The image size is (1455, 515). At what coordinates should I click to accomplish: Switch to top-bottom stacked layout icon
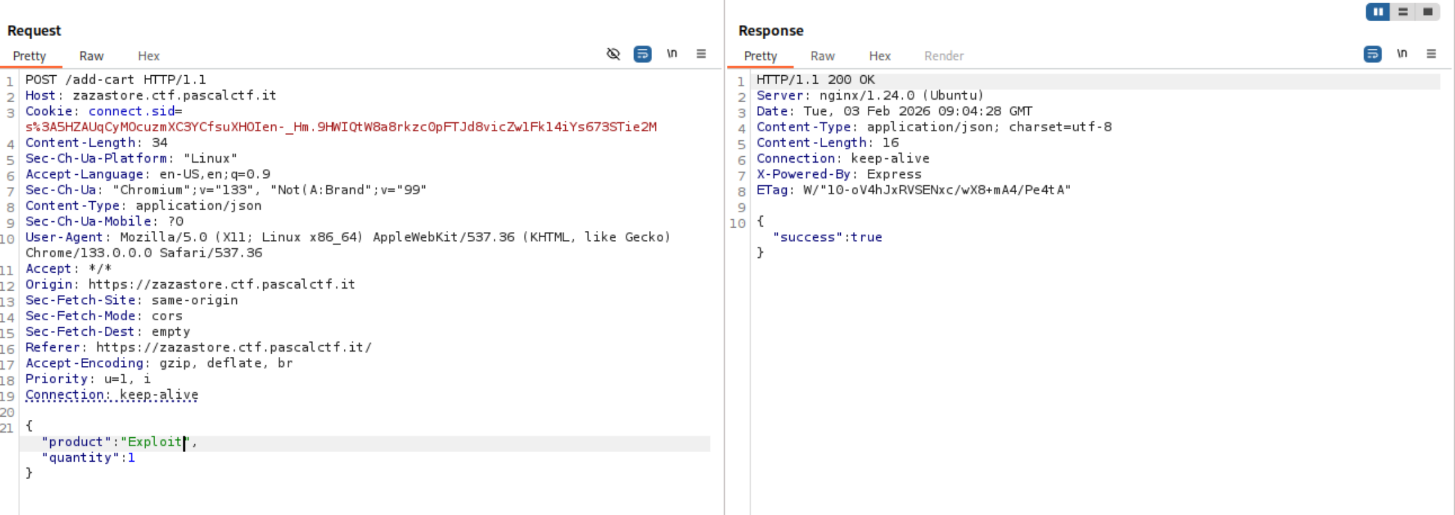1403,12
